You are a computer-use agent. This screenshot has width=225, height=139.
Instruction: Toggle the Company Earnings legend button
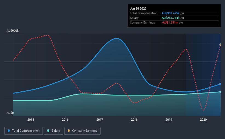[x=82, y=131]
